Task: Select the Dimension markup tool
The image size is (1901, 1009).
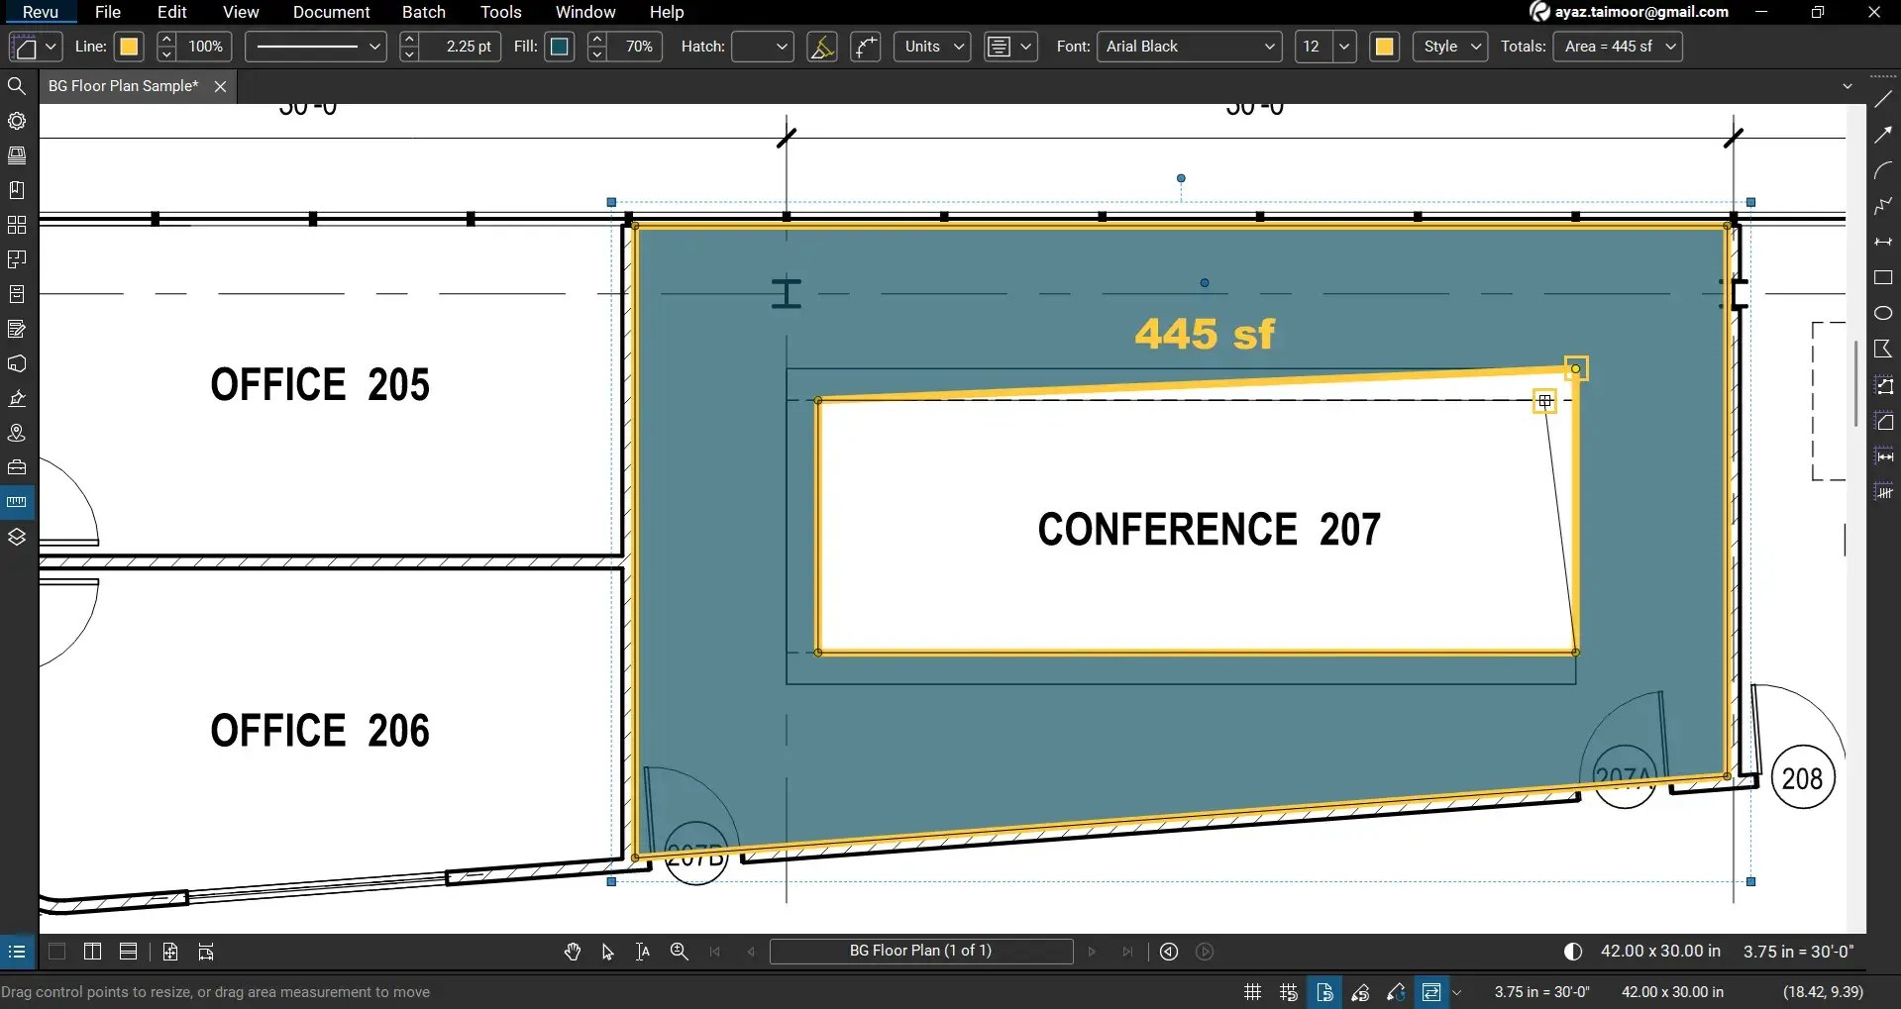Action: click(x=1883, y=242)
